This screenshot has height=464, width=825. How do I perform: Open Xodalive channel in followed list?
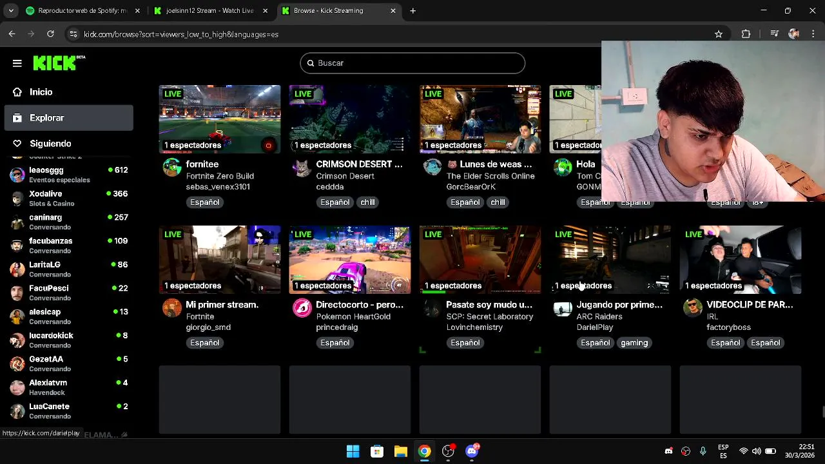(69, 198)
